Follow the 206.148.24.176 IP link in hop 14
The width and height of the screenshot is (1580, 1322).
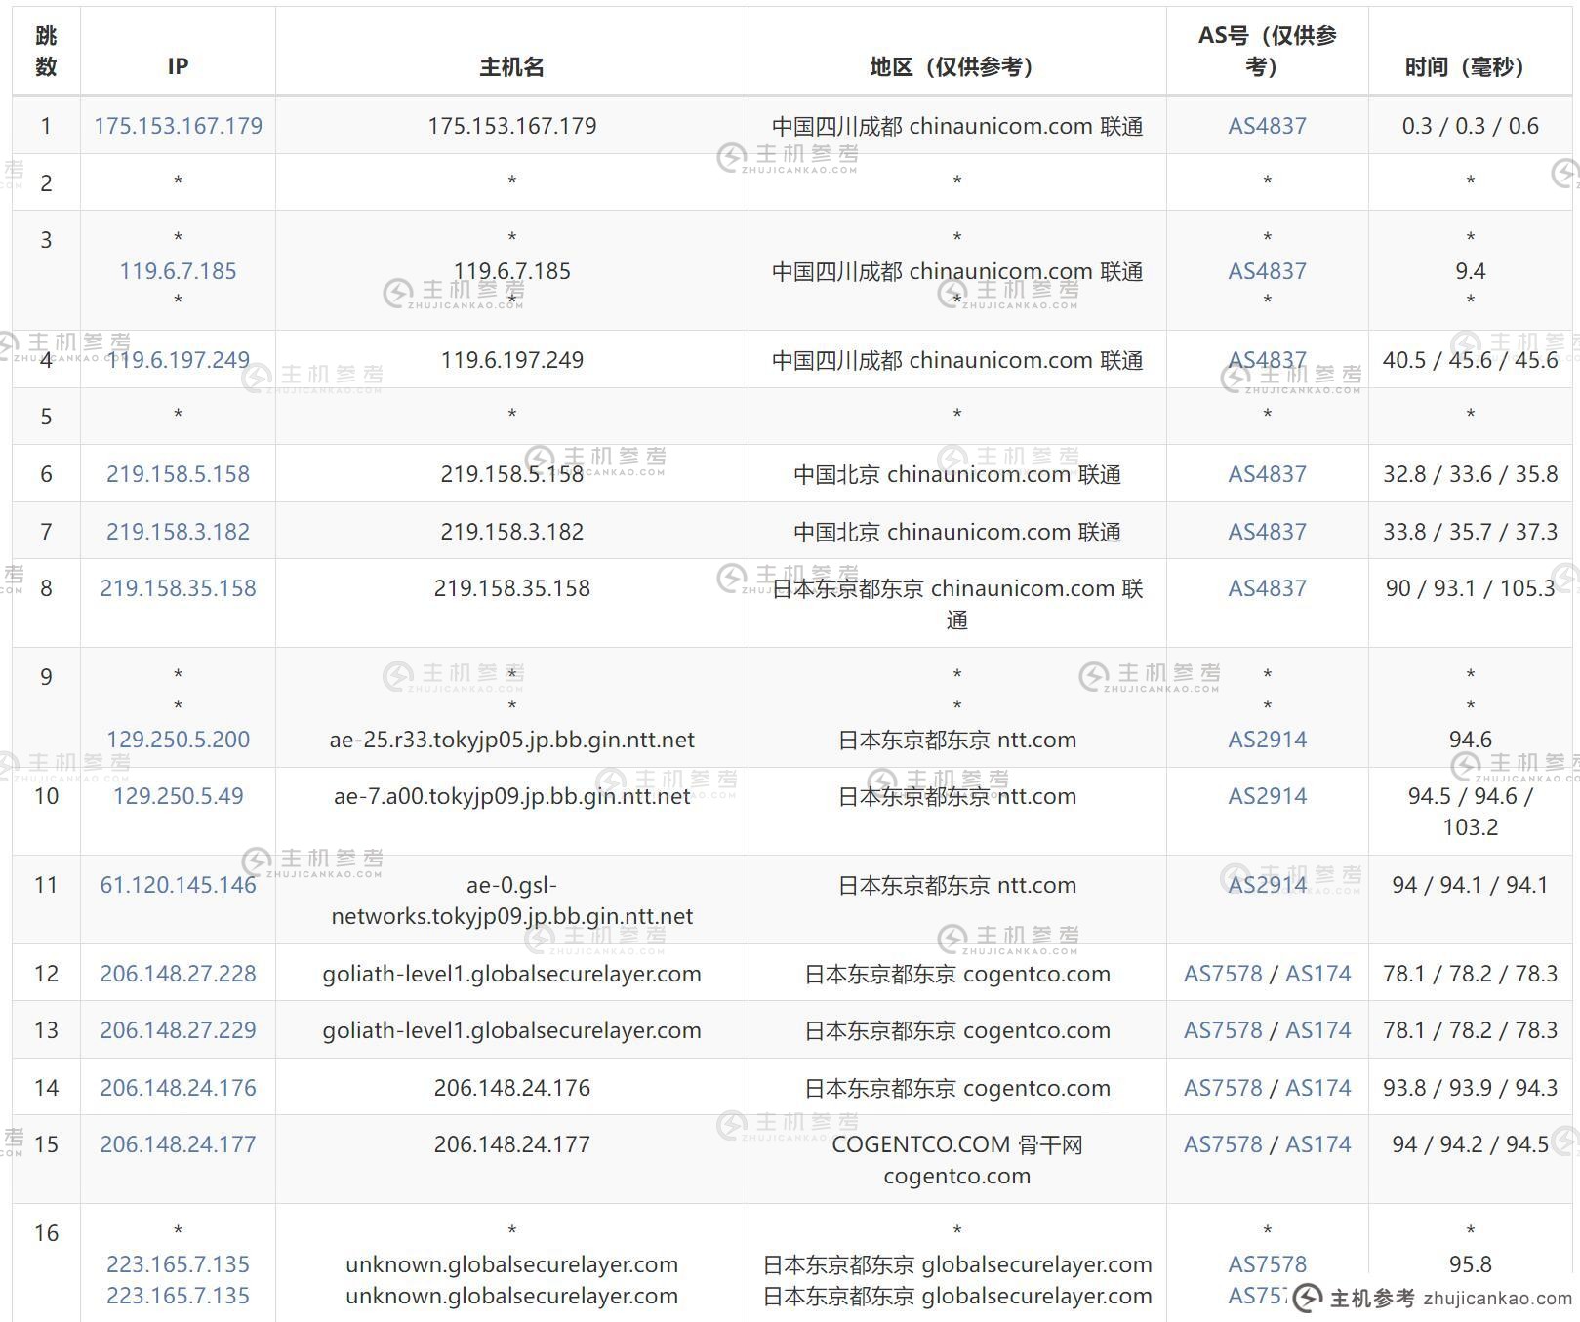pos(178,1088)
